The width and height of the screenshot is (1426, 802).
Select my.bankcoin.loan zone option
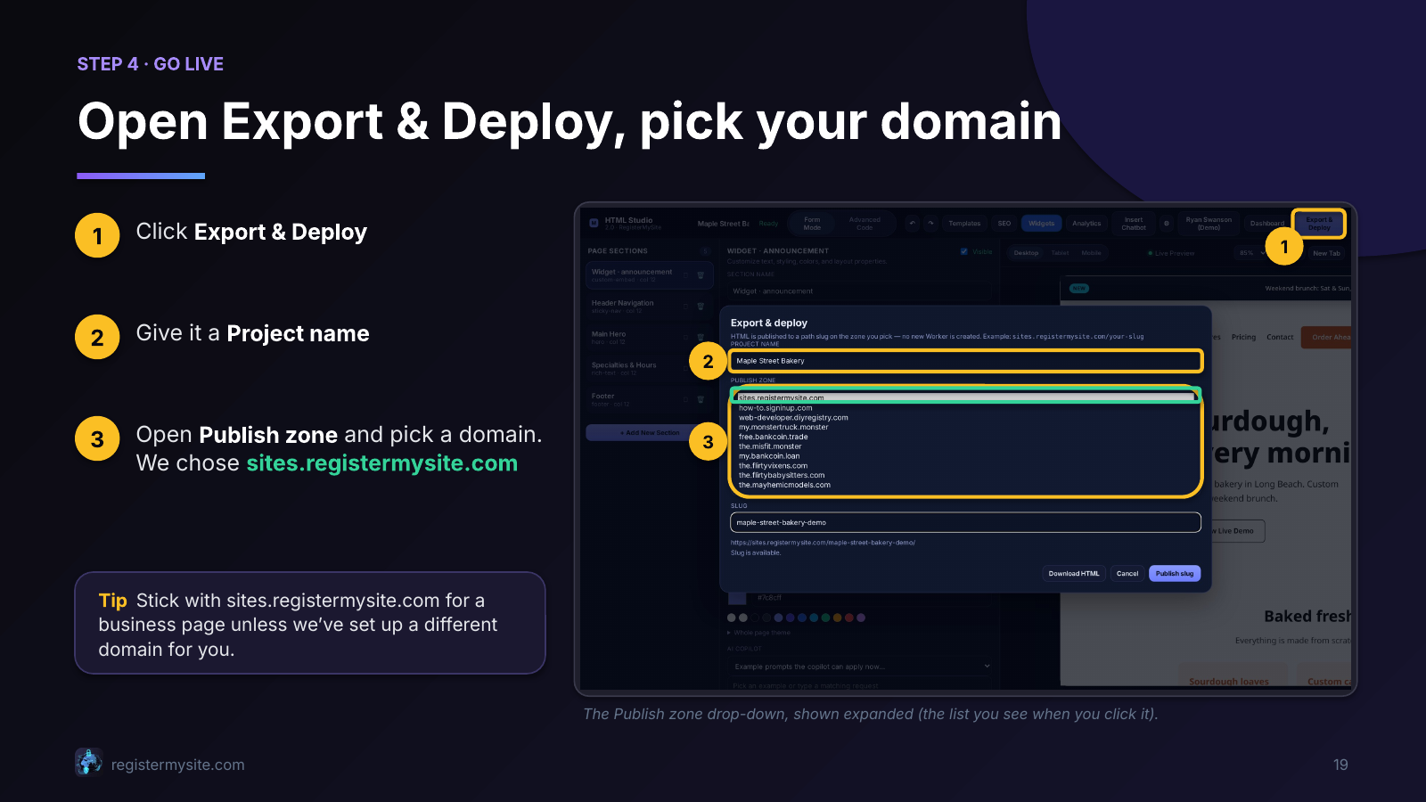966,456
